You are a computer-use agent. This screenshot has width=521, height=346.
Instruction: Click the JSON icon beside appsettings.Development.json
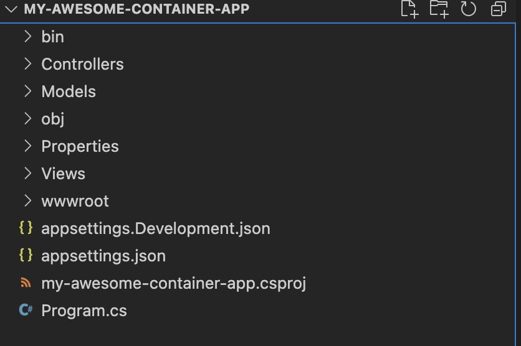click(26, 228)
